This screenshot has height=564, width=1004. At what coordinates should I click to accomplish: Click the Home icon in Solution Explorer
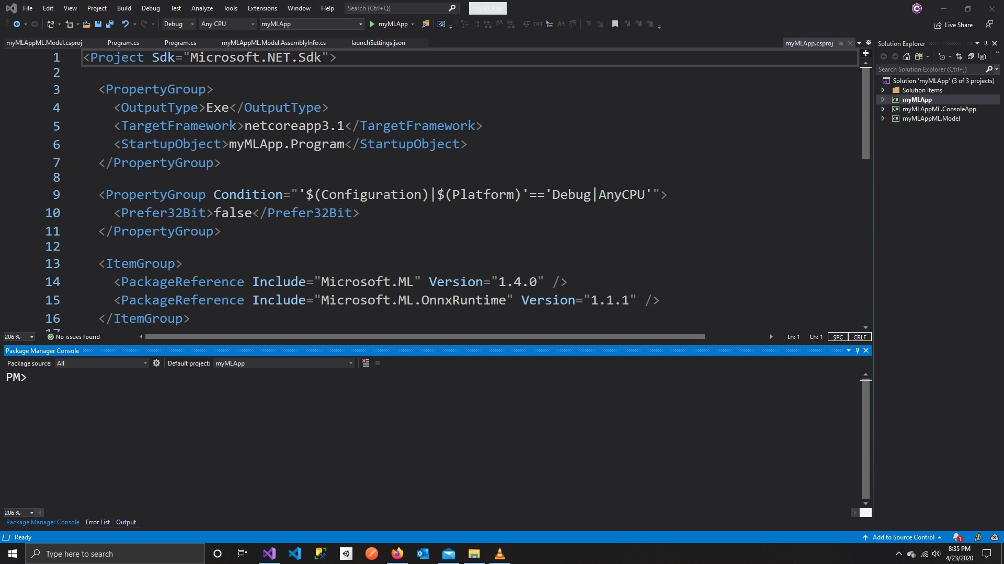907,57
